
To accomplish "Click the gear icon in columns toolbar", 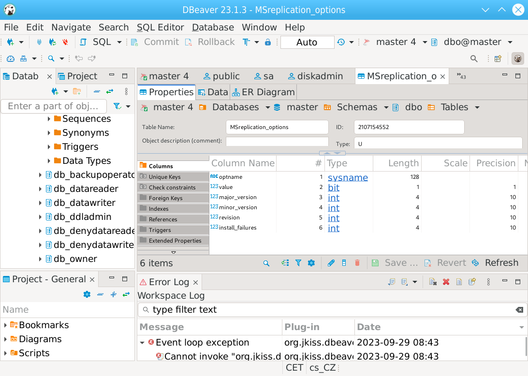I will (x=311, y=263).
